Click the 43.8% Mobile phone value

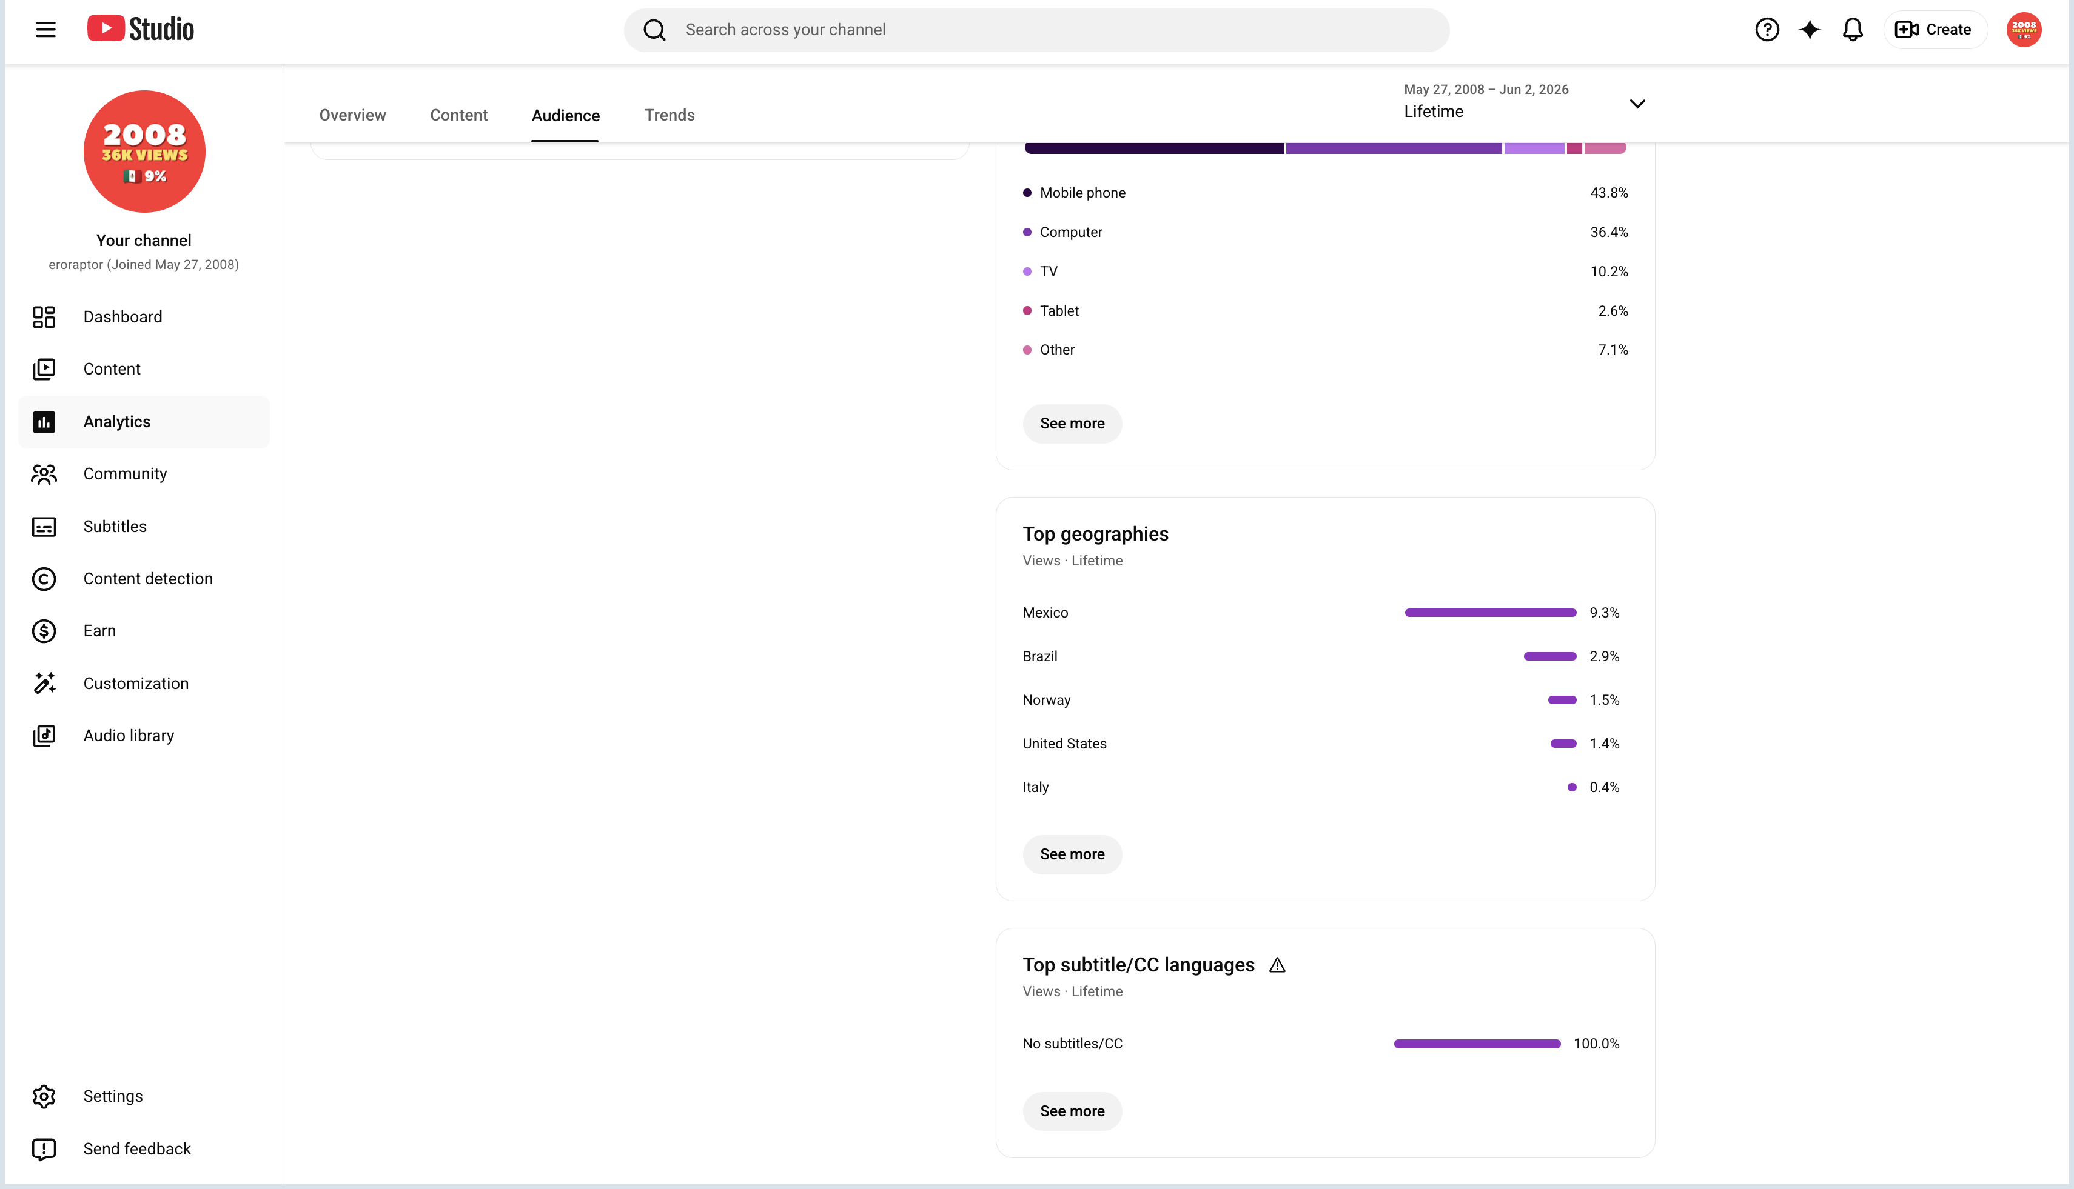(1608, 193)
